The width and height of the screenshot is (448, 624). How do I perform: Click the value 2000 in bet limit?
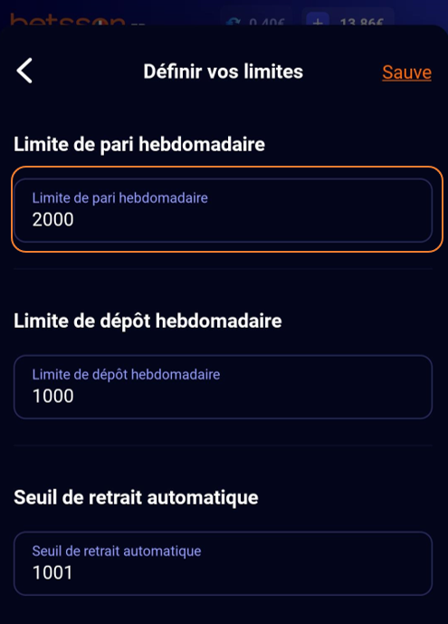point(52,220)
